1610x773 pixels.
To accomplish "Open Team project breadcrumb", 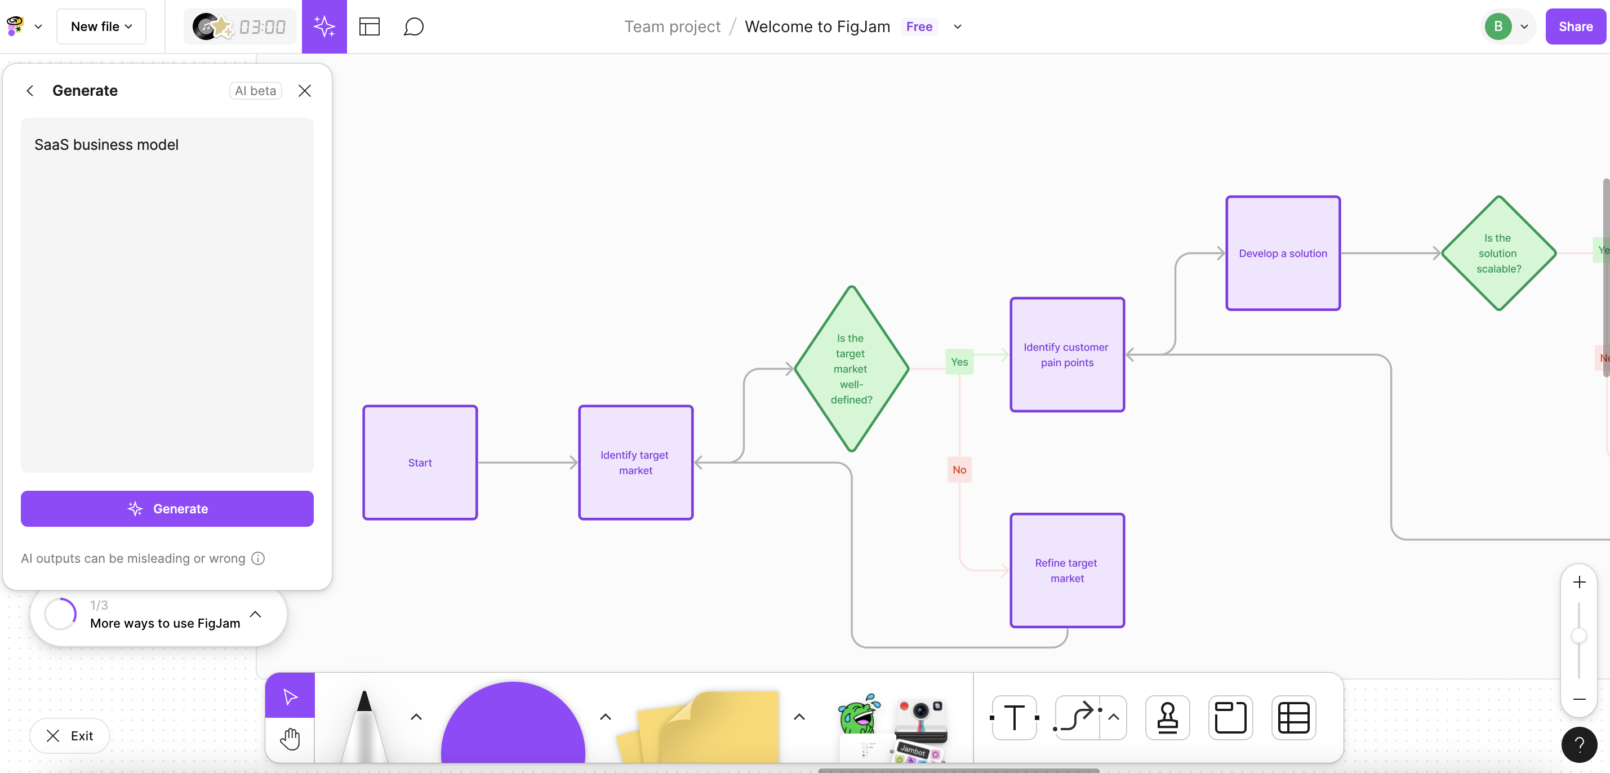I will click(672, 26).
